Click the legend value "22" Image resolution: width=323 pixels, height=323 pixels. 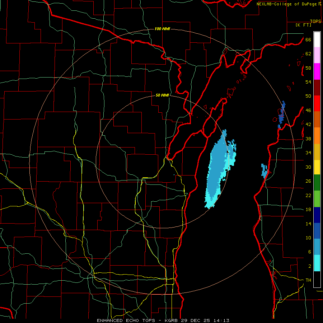coord(308,195)
